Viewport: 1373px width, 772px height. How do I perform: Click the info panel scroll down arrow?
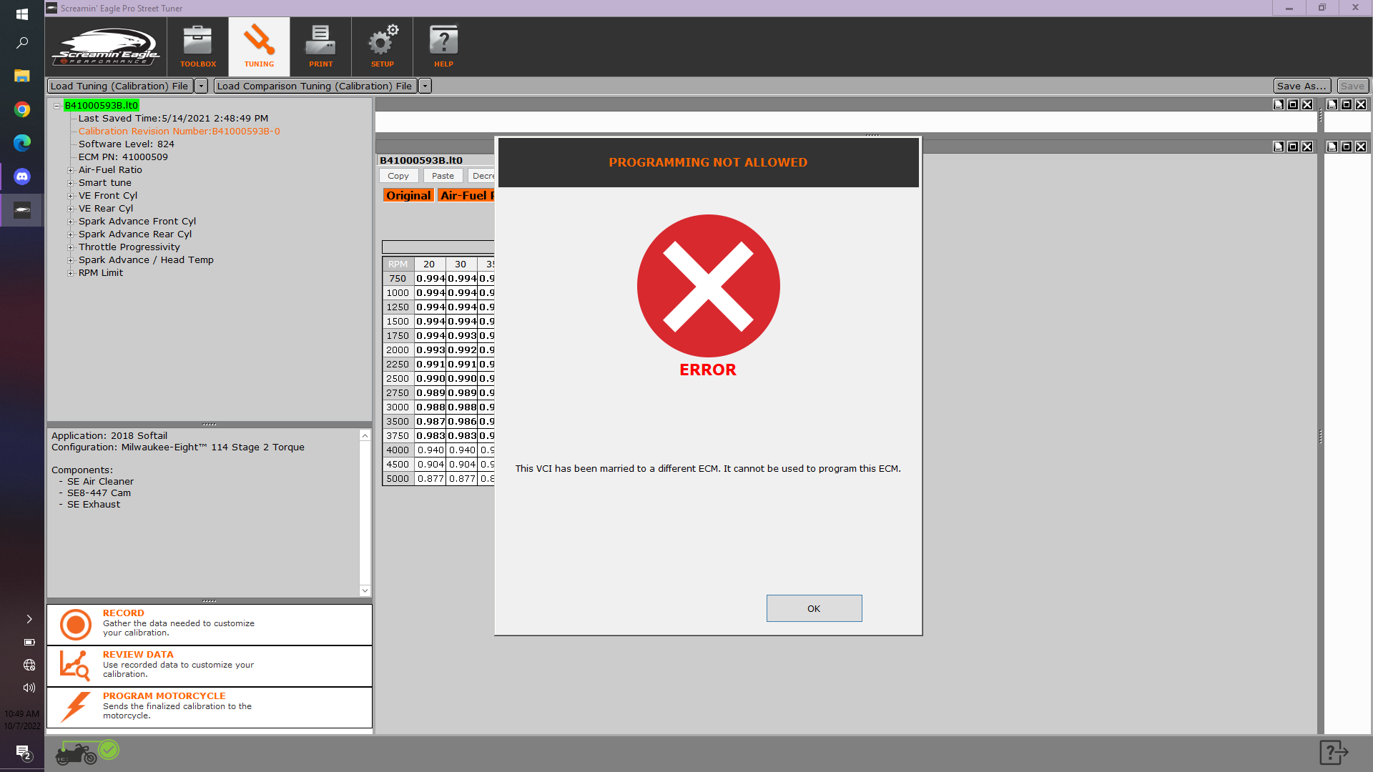(x=365, y=590)
